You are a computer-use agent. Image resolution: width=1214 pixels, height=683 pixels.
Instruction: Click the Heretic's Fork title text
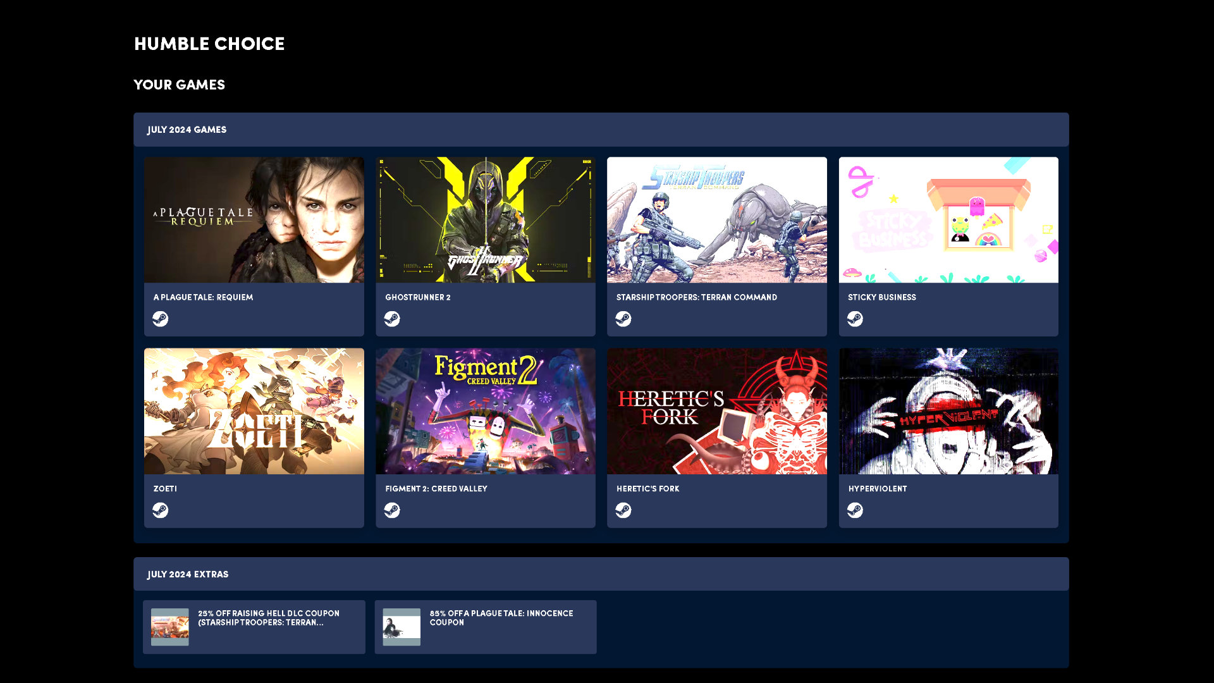point(648,489)
